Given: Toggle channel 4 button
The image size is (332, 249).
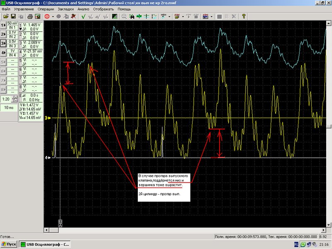Looking at the screenshot, I should click(x=3, y=53).
